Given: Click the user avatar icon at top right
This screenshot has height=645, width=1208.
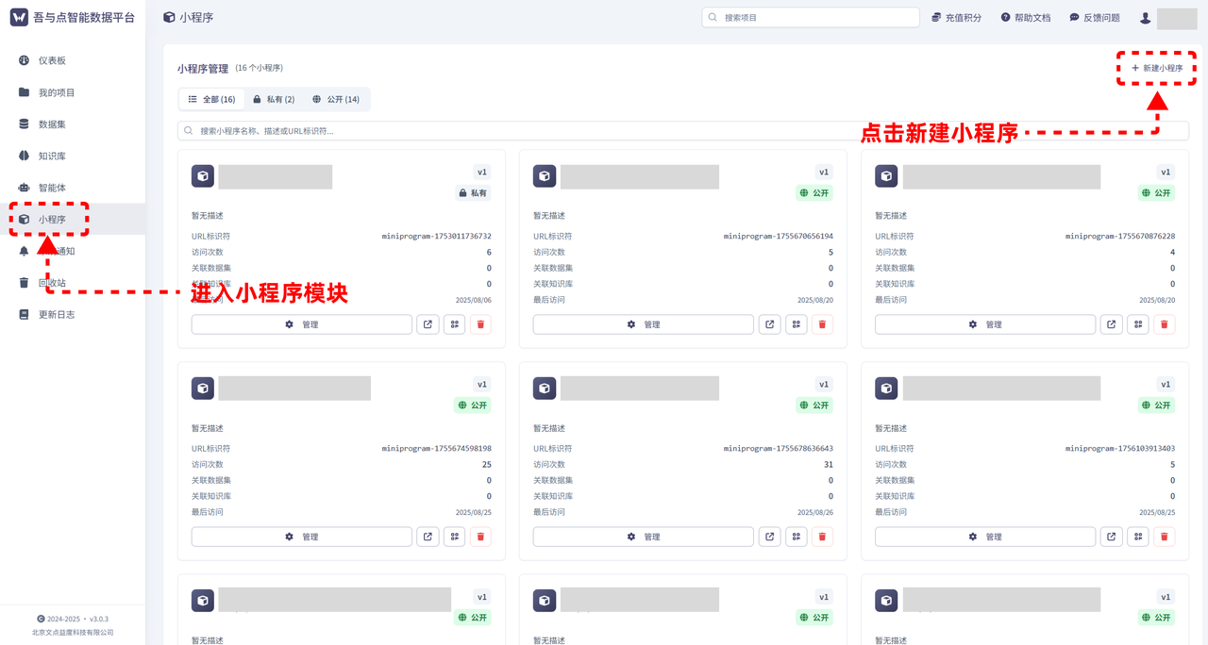Looking at the screenshot, I should [1145, 17].
